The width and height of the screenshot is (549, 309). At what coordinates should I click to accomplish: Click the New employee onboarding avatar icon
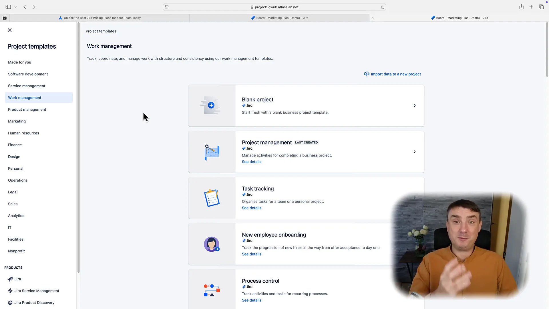coord(212,244)
